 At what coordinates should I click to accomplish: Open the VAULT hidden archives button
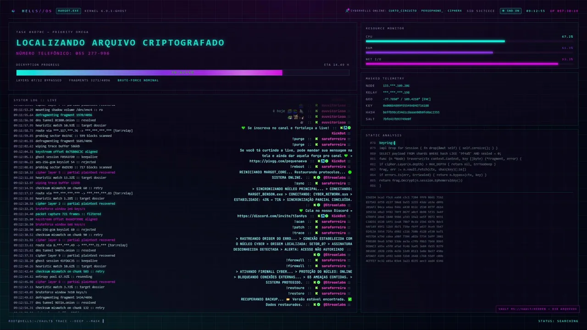(537, 309)
